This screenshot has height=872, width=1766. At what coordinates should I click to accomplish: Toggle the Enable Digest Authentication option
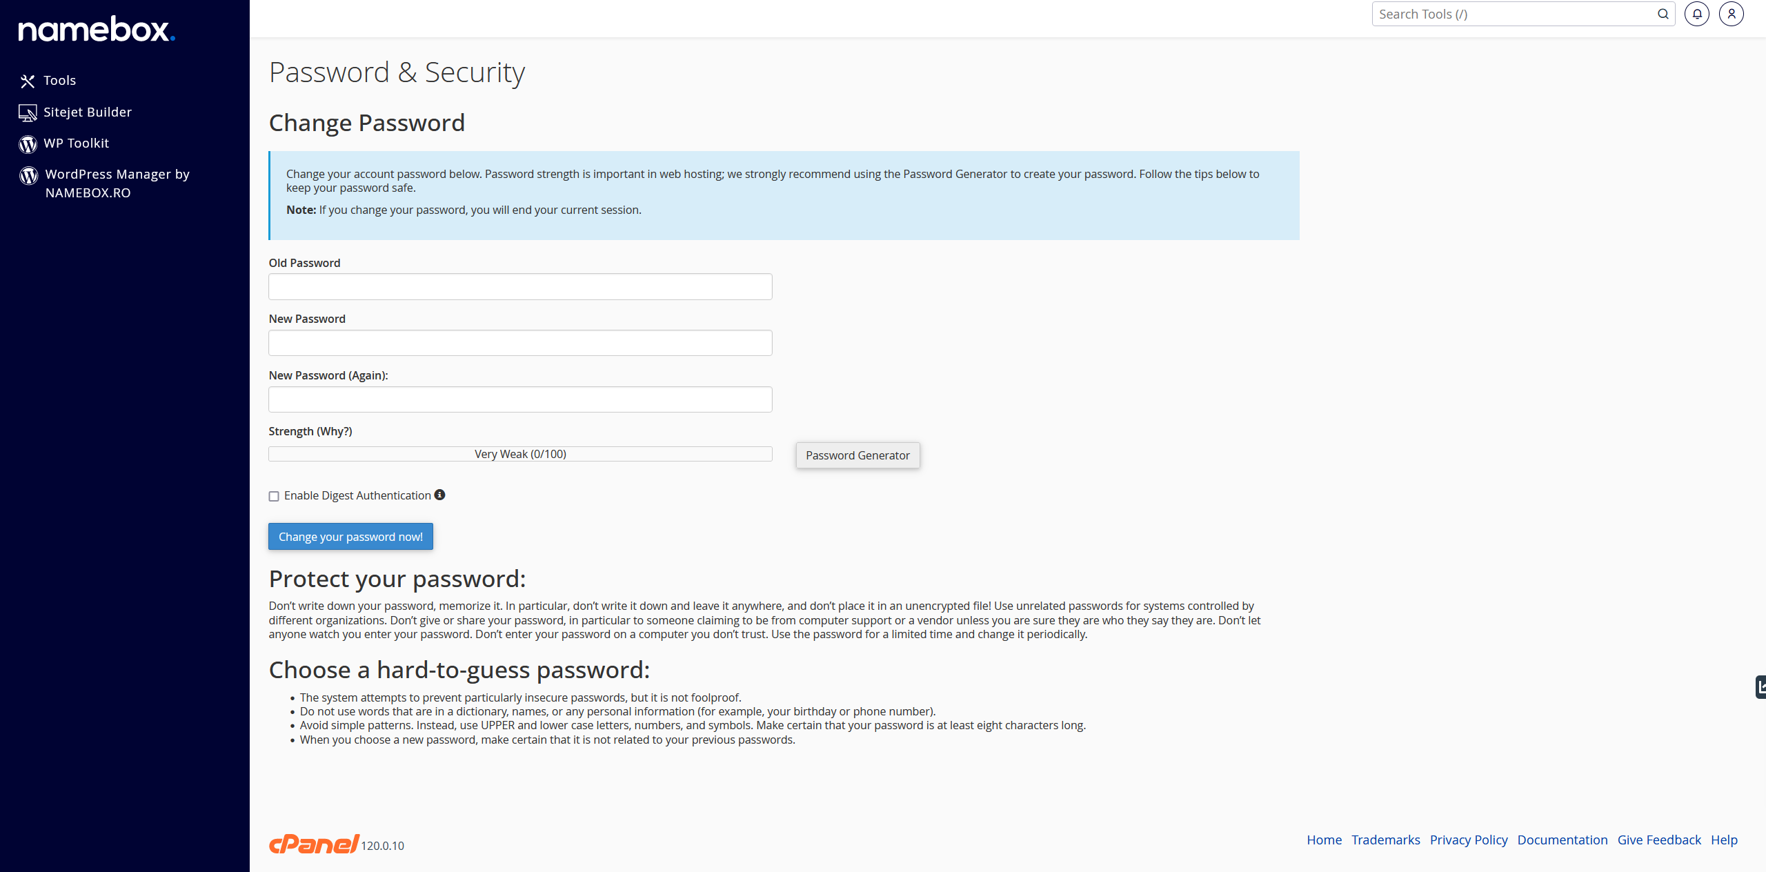point(274,496)
